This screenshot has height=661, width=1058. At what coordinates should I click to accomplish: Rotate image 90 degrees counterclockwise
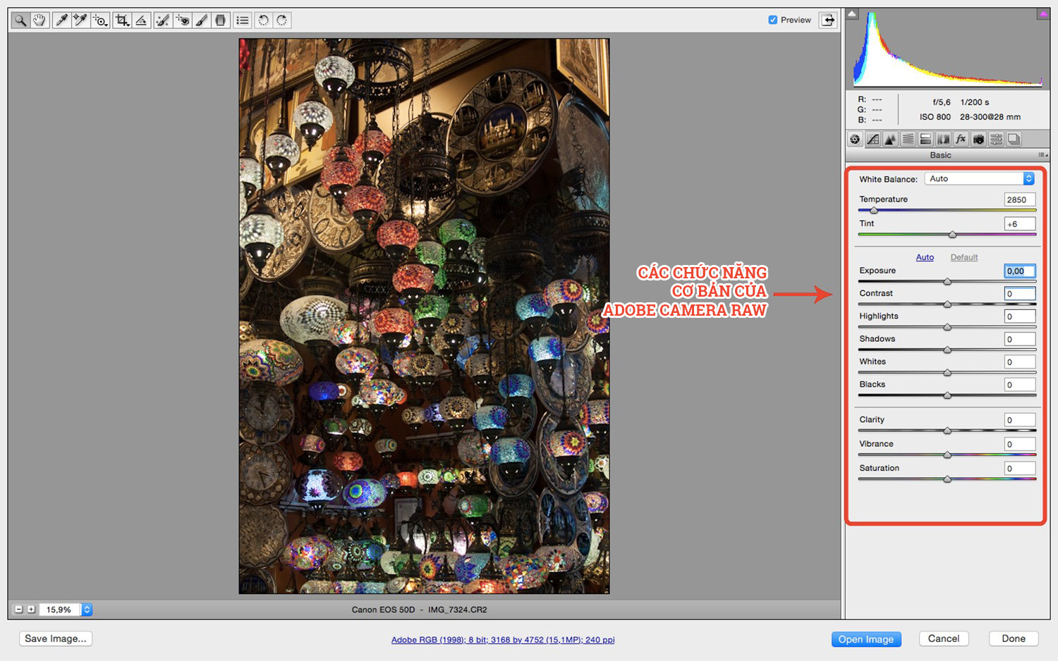point(263,20)
